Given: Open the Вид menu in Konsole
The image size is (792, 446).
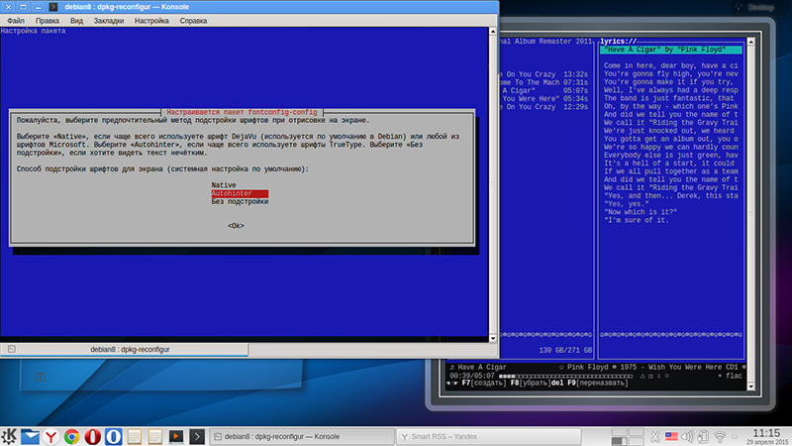Looking at the screenshot, I should click(x=76, y=21).
